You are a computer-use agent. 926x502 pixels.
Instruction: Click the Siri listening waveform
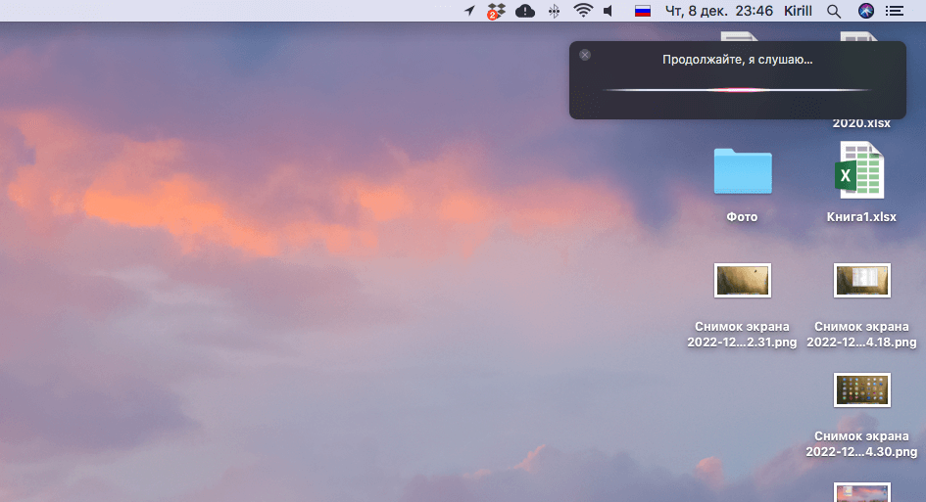click(736, 90)
